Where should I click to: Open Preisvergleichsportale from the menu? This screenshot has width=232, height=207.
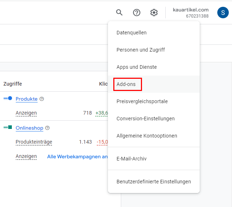click(142, 101)
